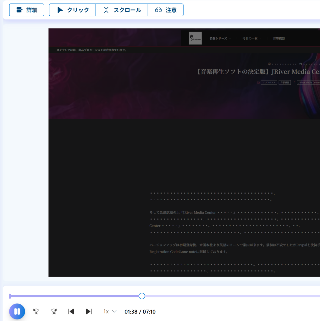Click the 音響機器 category tag under title
The width and height of the screenshot is (320, 321).
pyautogui.click(x=284, y=82)
